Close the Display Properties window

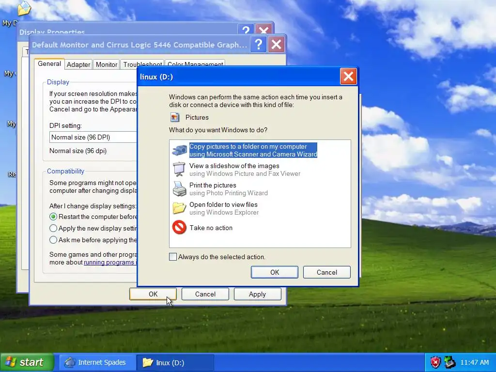263,30
